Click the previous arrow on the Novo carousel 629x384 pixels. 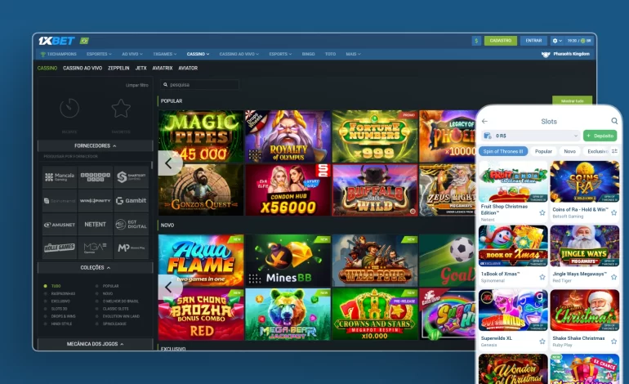tap(169, 287)
